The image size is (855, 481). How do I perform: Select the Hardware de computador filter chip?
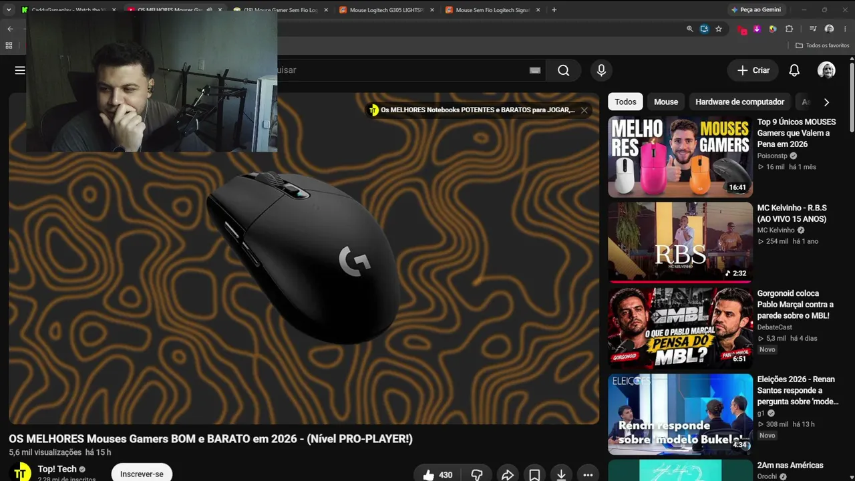[739, 102]
